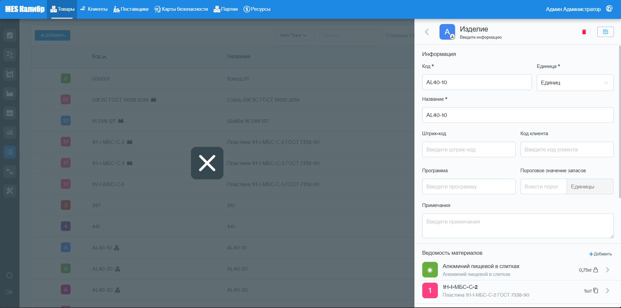
Task: Click Добавить in Ведомость материалов section
Action: coord(600,254)
